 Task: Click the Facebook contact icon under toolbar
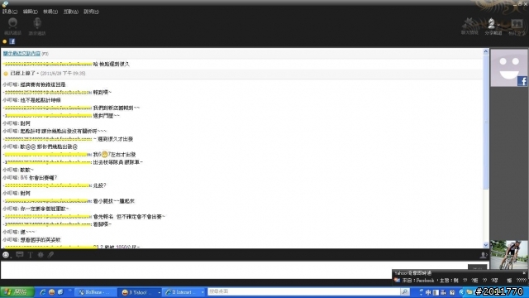12,41
